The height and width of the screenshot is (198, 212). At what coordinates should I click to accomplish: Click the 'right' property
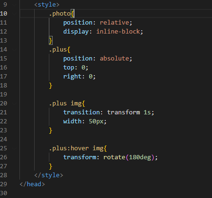(73, 77)
